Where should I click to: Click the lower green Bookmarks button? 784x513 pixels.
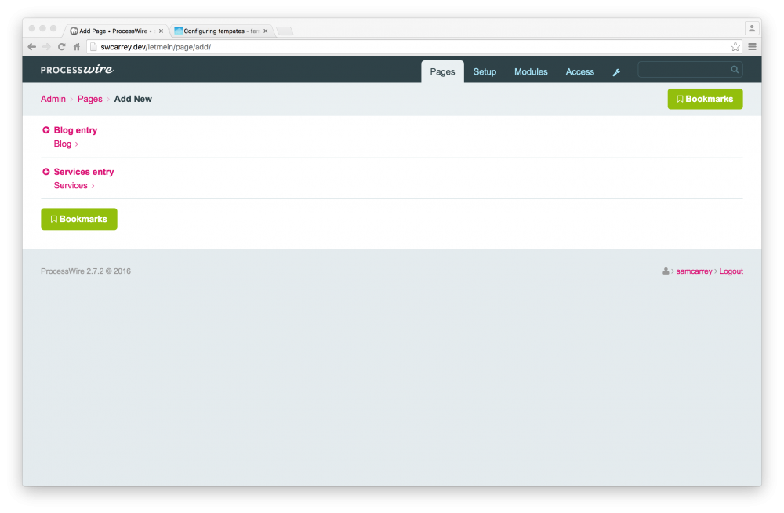pos(78,219)
